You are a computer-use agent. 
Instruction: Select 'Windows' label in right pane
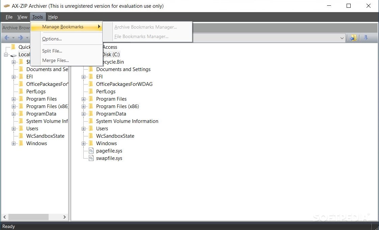106,143
